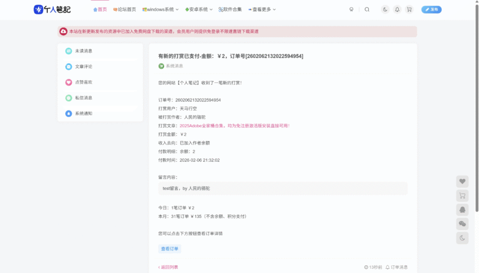Click the green 系统消息 avatar icon
This screenshot has width=479, height=273.
coord(161,66)
